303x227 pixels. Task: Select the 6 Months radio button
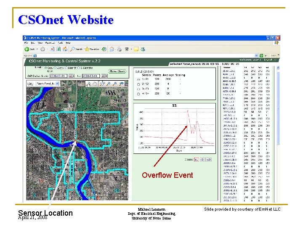[79, 68]
